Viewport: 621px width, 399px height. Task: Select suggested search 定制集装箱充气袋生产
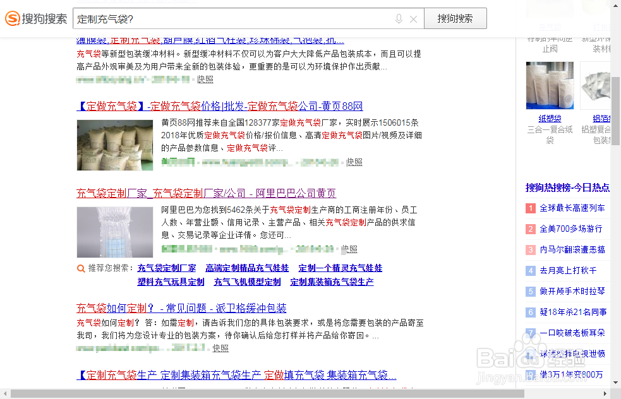pos(332,282)
